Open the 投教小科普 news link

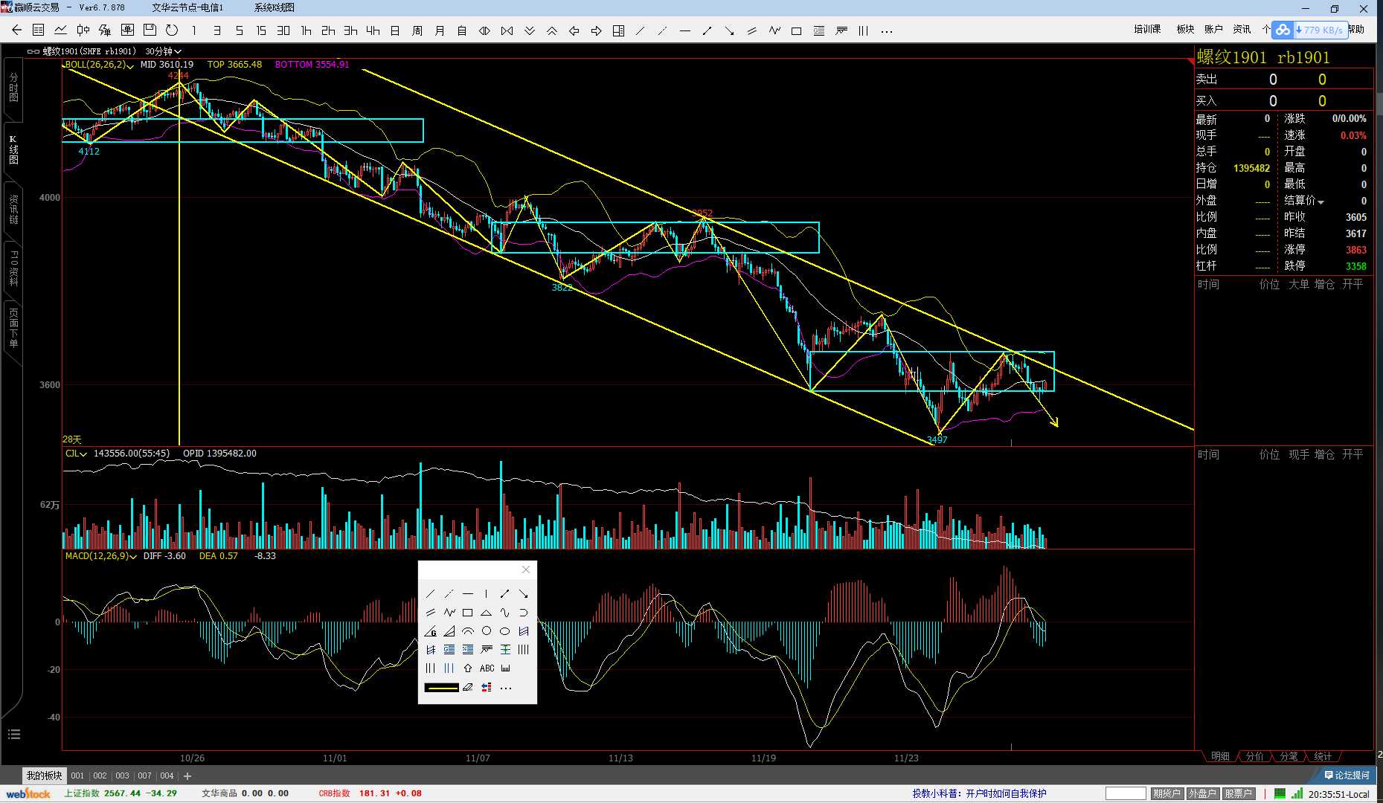[x=979, y=793]
